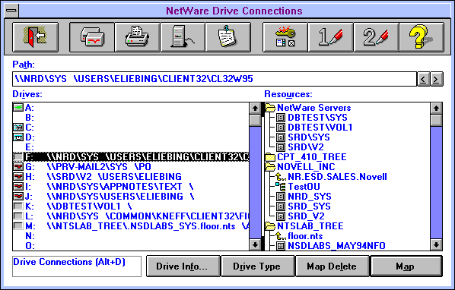Click the J: network drive icon
455x290 pixels.
(18, 197)
